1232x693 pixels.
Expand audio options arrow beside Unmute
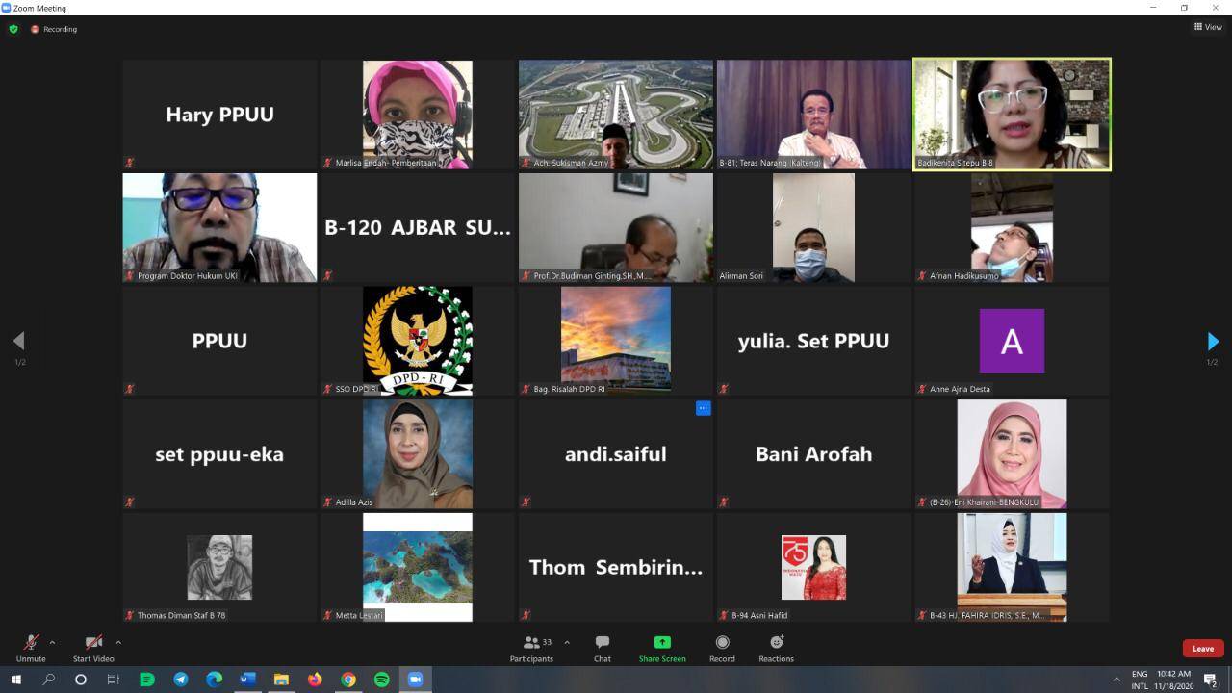click(52, 642)
